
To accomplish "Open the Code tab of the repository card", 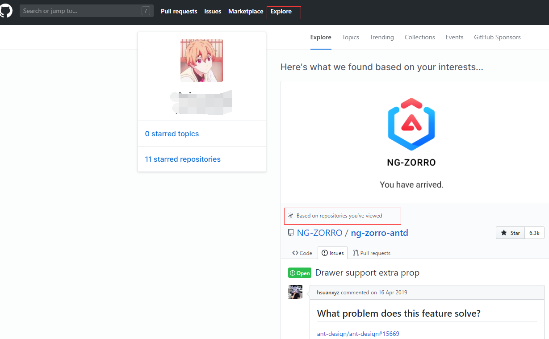I will [x=302, y=253].
